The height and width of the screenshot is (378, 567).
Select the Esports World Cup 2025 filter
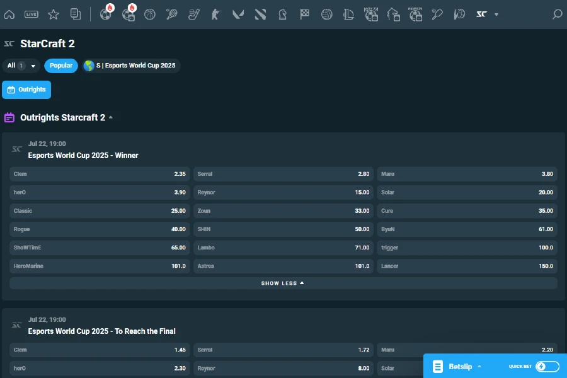pos(130,66)
